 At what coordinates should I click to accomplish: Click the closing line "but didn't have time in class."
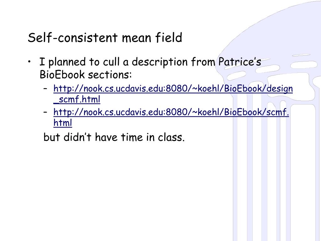114,137
